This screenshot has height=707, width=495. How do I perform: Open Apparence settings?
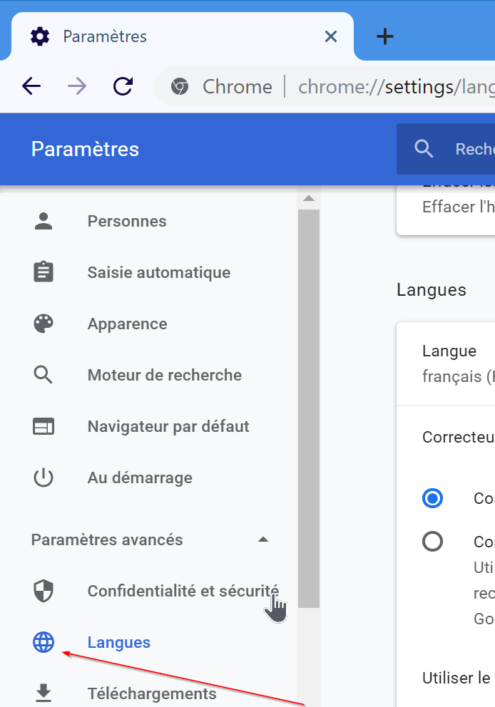tap(127, 324)
